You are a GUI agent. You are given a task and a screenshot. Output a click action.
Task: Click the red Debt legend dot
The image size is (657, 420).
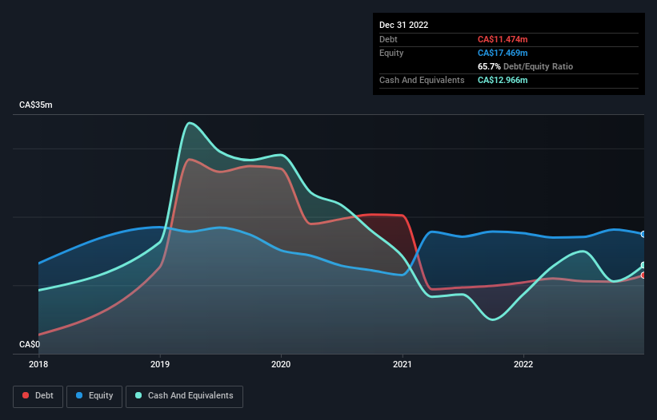coord(26,395)
